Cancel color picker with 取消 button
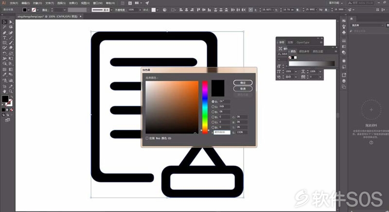Viewport: 389px width, 212px height. pos(243,89)
